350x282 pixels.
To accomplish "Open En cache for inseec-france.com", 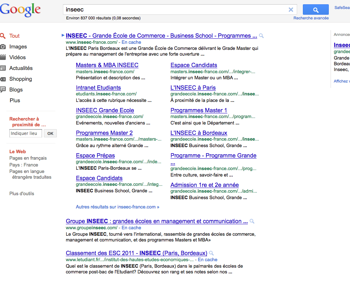I will tap(131, 42).
